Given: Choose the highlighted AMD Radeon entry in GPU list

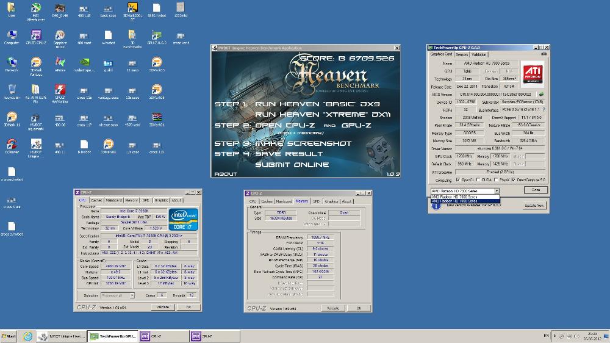Looking at the screenshot, I should 465,201.
